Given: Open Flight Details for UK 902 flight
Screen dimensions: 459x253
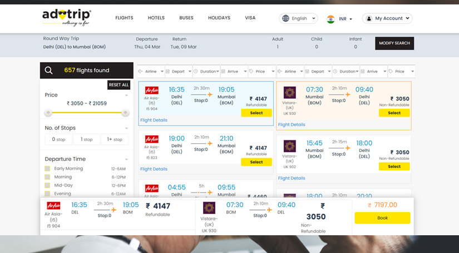Looking at the screenshot, I should [292, 178].
